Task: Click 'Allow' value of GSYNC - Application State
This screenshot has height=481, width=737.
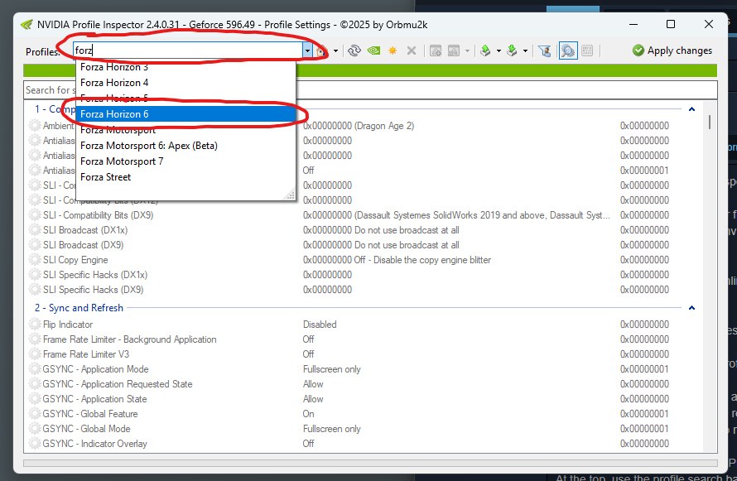Action: click(x=313, y=399)
